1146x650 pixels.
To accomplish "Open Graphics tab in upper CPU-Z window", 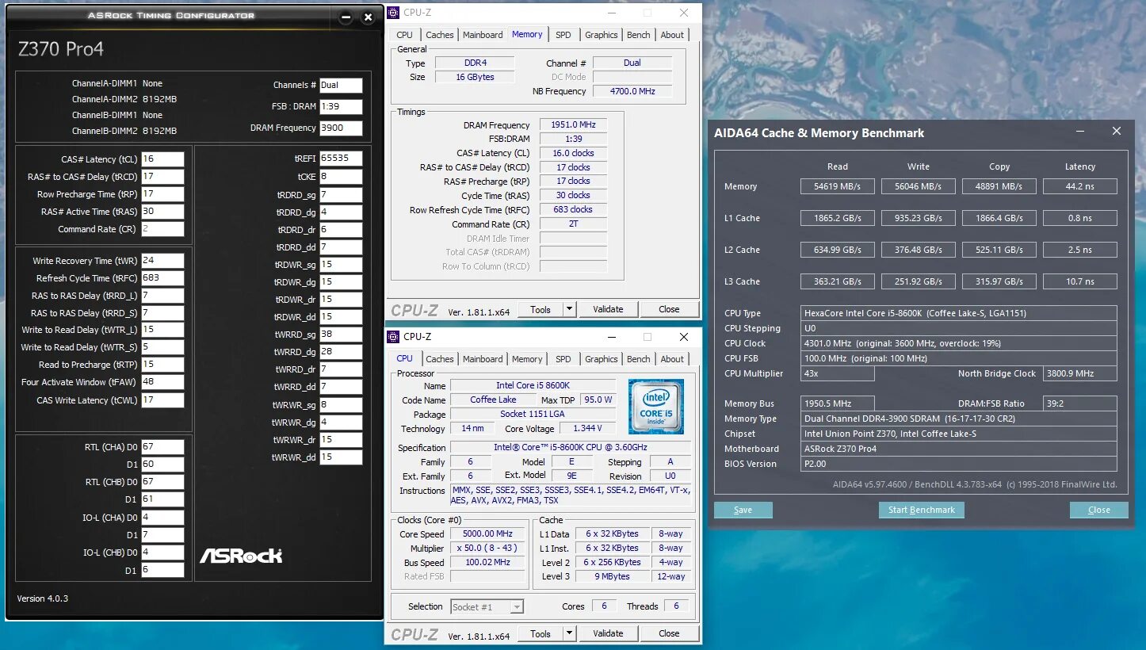I will tap(601, 35).
